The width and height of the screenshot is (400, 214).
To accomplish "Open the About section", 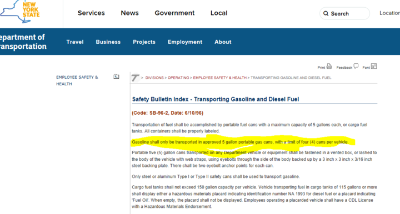I will [223, 42].
